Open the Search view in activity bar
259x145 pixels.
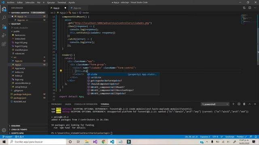tap(4, 18)
